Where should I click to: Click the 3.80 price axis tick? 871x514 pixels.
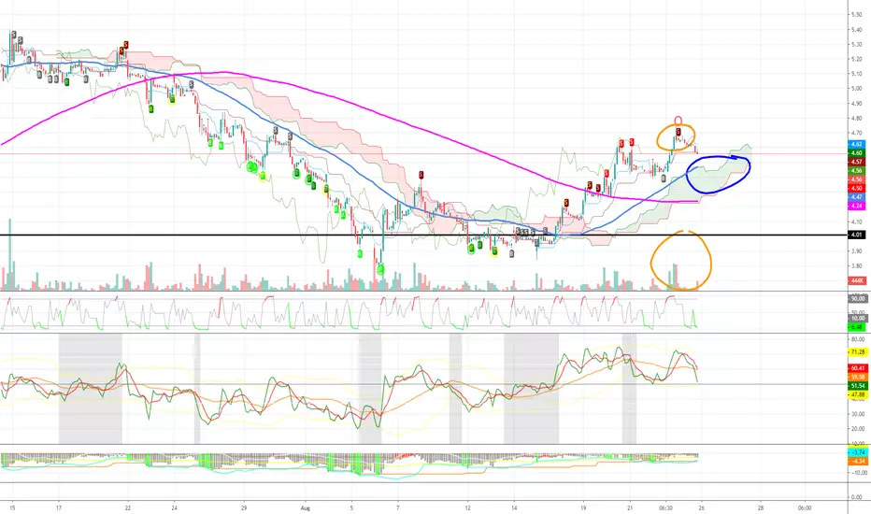[x=857, y=266]
